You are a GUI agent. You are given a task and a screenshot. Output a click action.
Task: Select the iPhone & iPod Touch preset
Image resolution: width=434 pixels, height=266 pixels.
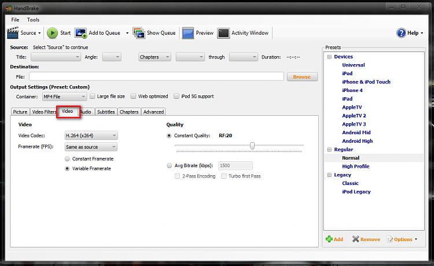(366, 82)
